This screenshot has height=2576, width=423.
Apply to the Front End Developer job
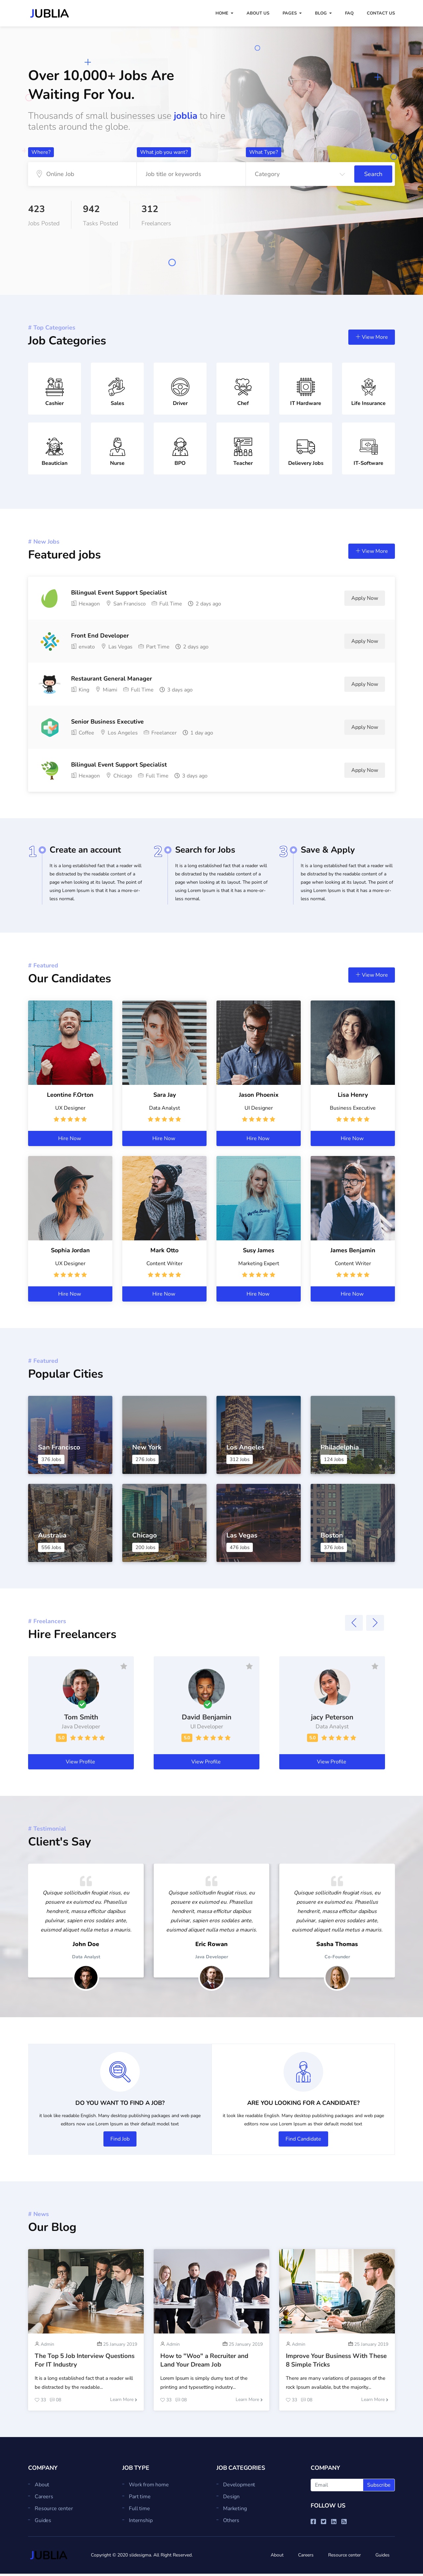click(x=364, y=641)
